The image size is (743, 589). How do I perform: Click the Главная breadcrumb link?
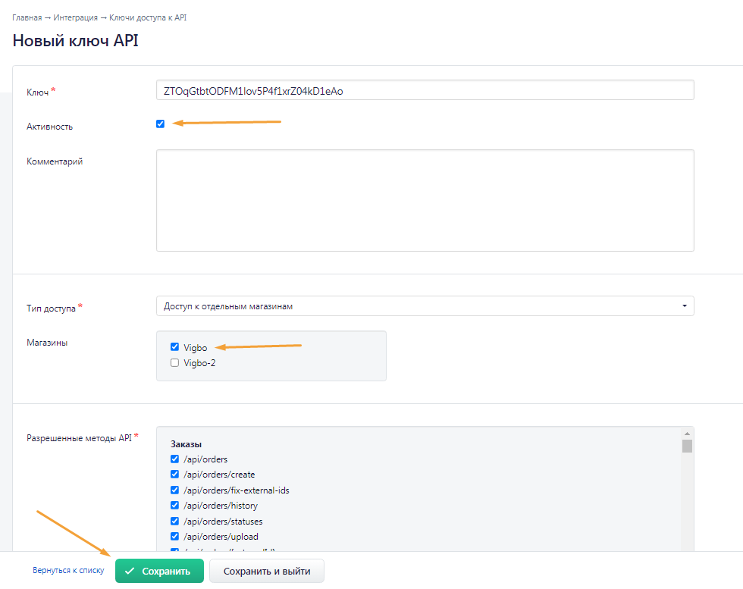coord(27,17)
